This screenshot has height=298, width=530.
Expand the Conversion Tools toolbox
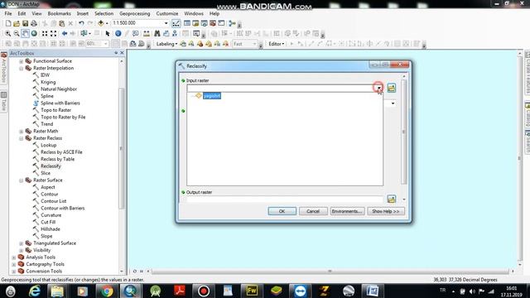click(14, 272)
